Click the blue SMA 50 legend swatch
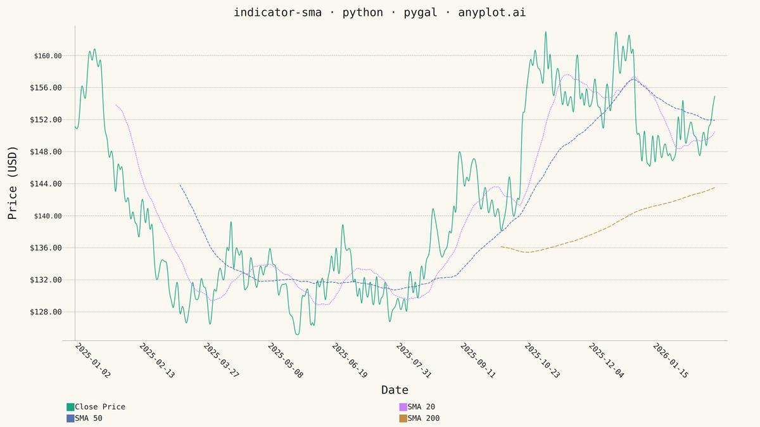This screenshot has width=760, height=427. (70, 418)
